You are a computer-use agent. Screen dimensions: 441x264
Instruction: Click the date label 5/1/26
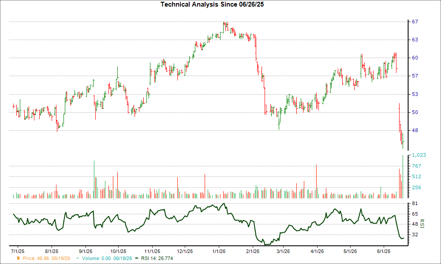point(350,251)
